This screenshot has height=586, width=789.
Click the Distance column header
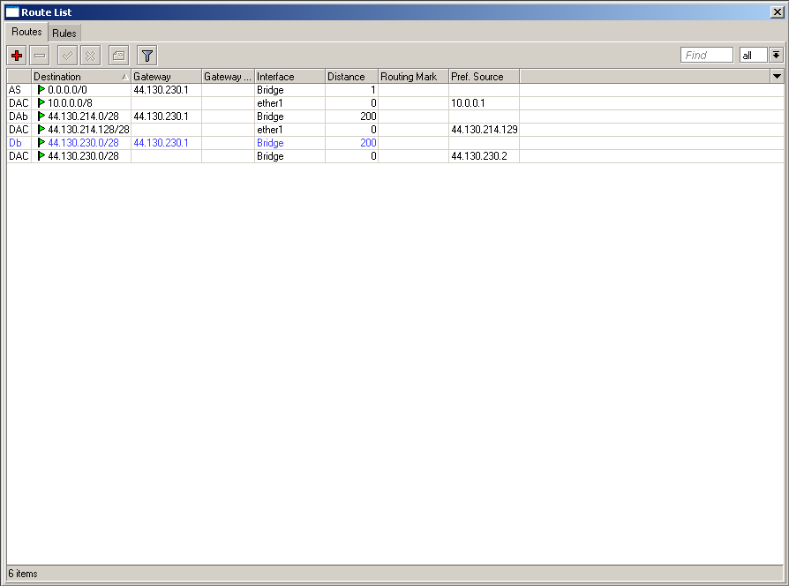pos(350,77)
